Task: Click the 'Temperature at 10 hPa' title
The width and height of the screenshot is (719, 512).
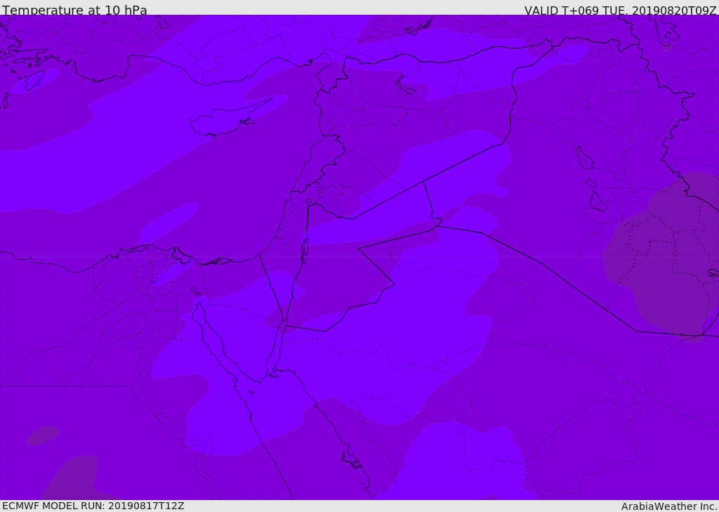Action: point(74,10)
